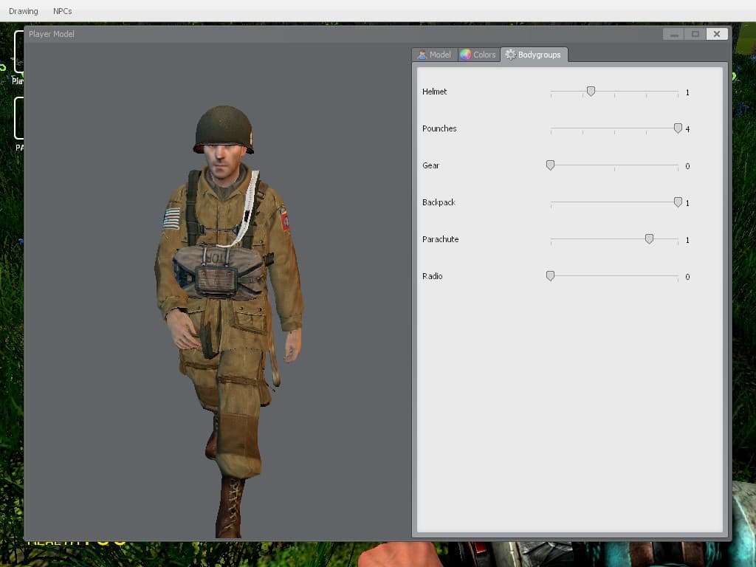
Task: Minimize the Player Model window
Action: pyautogui.click(x=673, y=34)
